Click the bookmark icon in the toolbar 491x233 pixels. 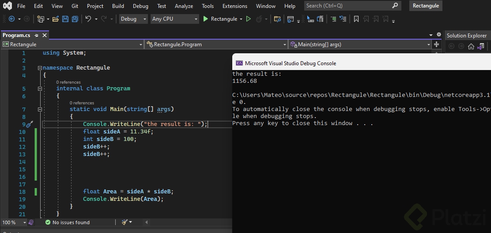pyautogui.click(x=356, y=19)
